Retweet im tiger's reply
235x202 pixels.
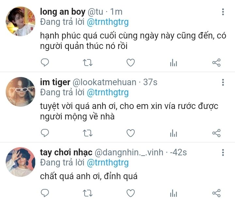(88, 133)
